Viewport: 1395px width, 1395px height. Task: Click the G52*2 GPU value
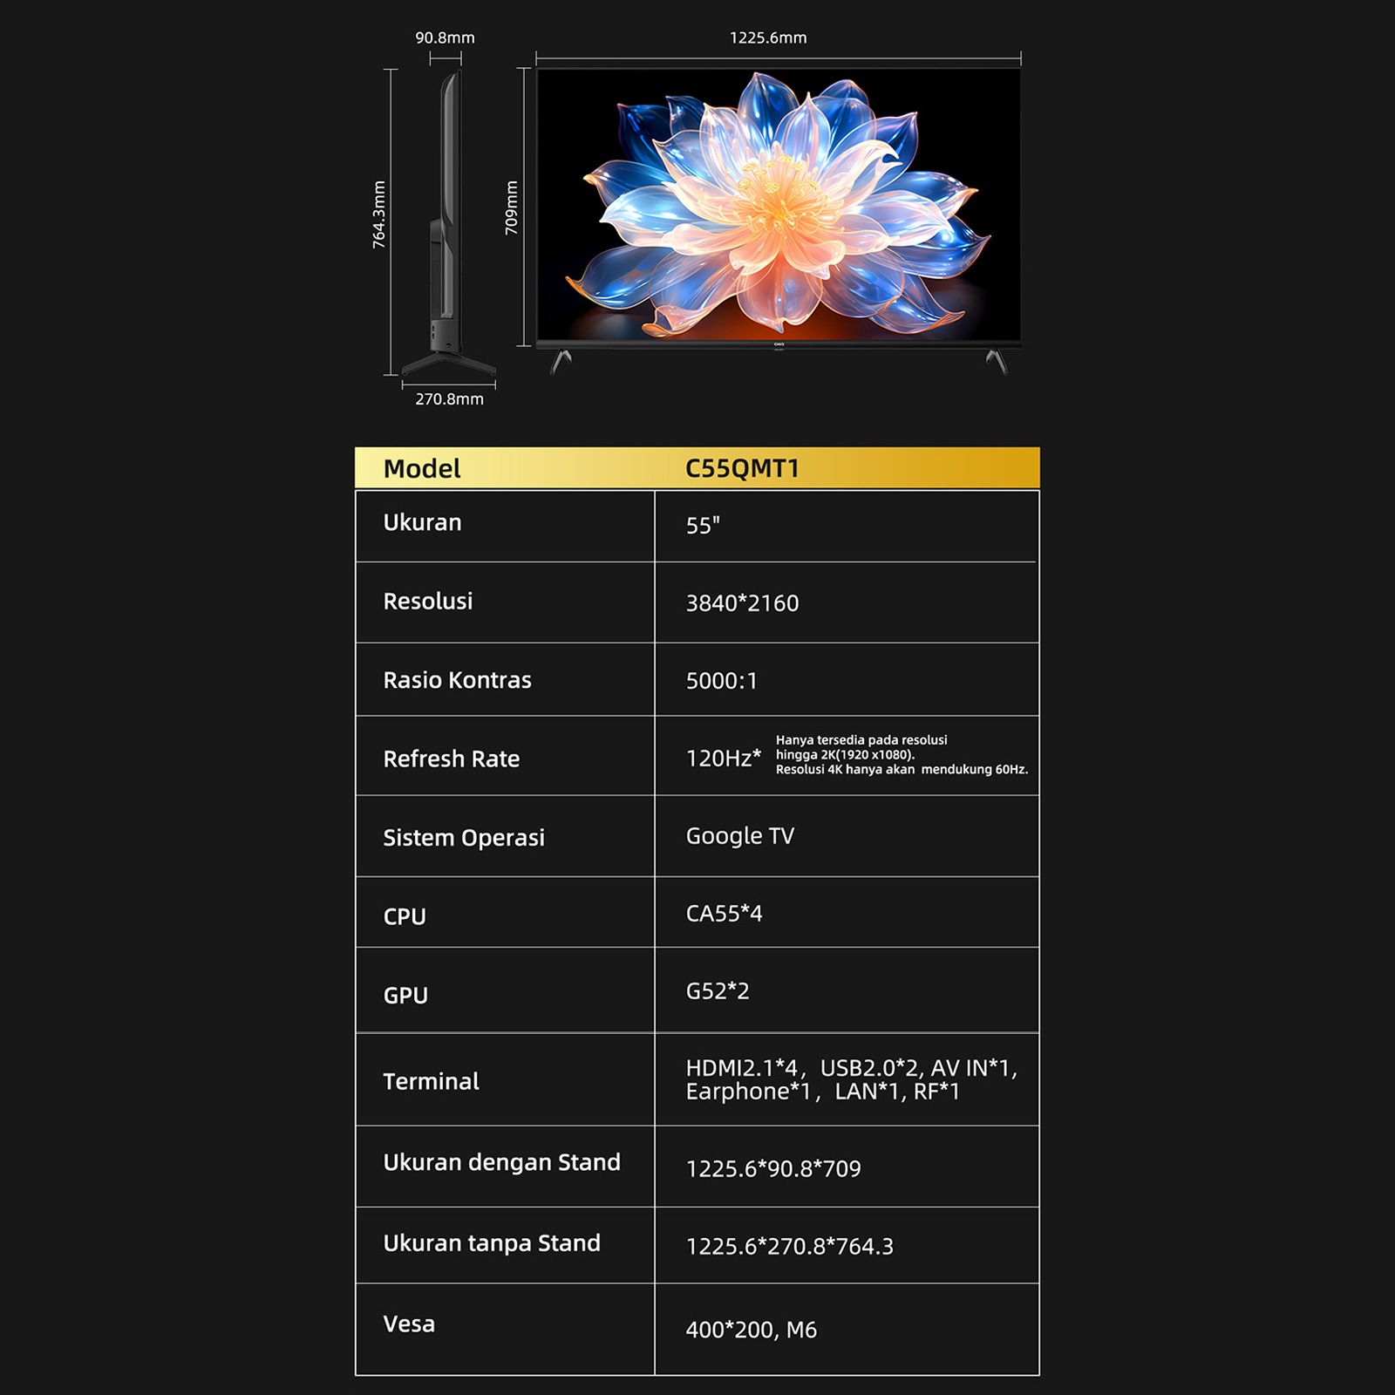[x=718, y=991]
